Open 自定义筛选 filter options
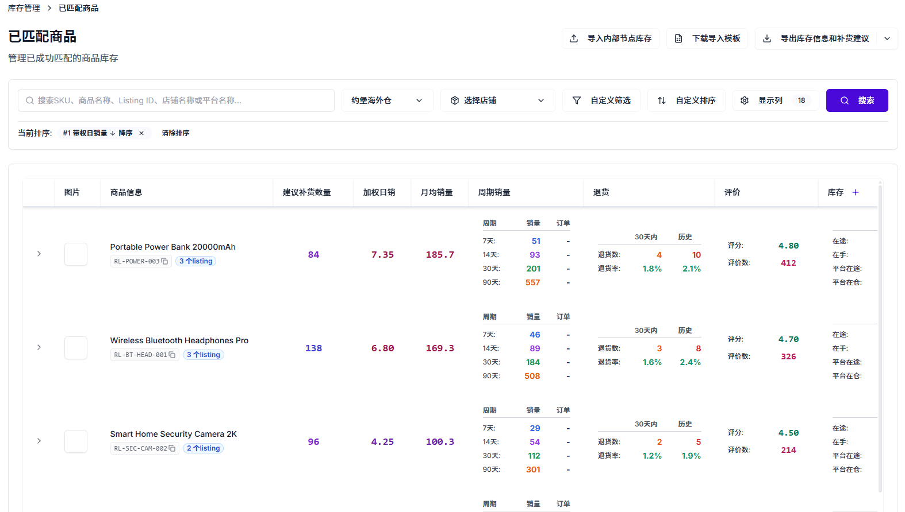Viewport: 905px width, 512px height. click(x=601, y=100)
